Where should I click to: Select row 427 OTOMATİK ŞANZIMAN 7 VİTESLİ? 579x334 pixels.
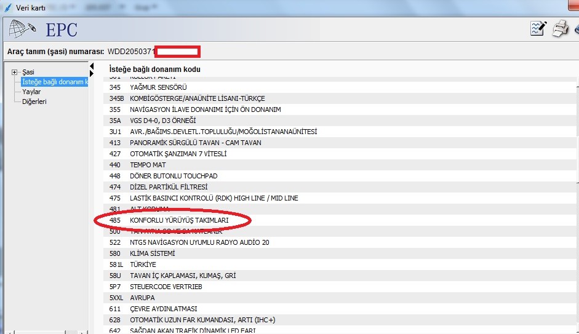coord(340,154)
